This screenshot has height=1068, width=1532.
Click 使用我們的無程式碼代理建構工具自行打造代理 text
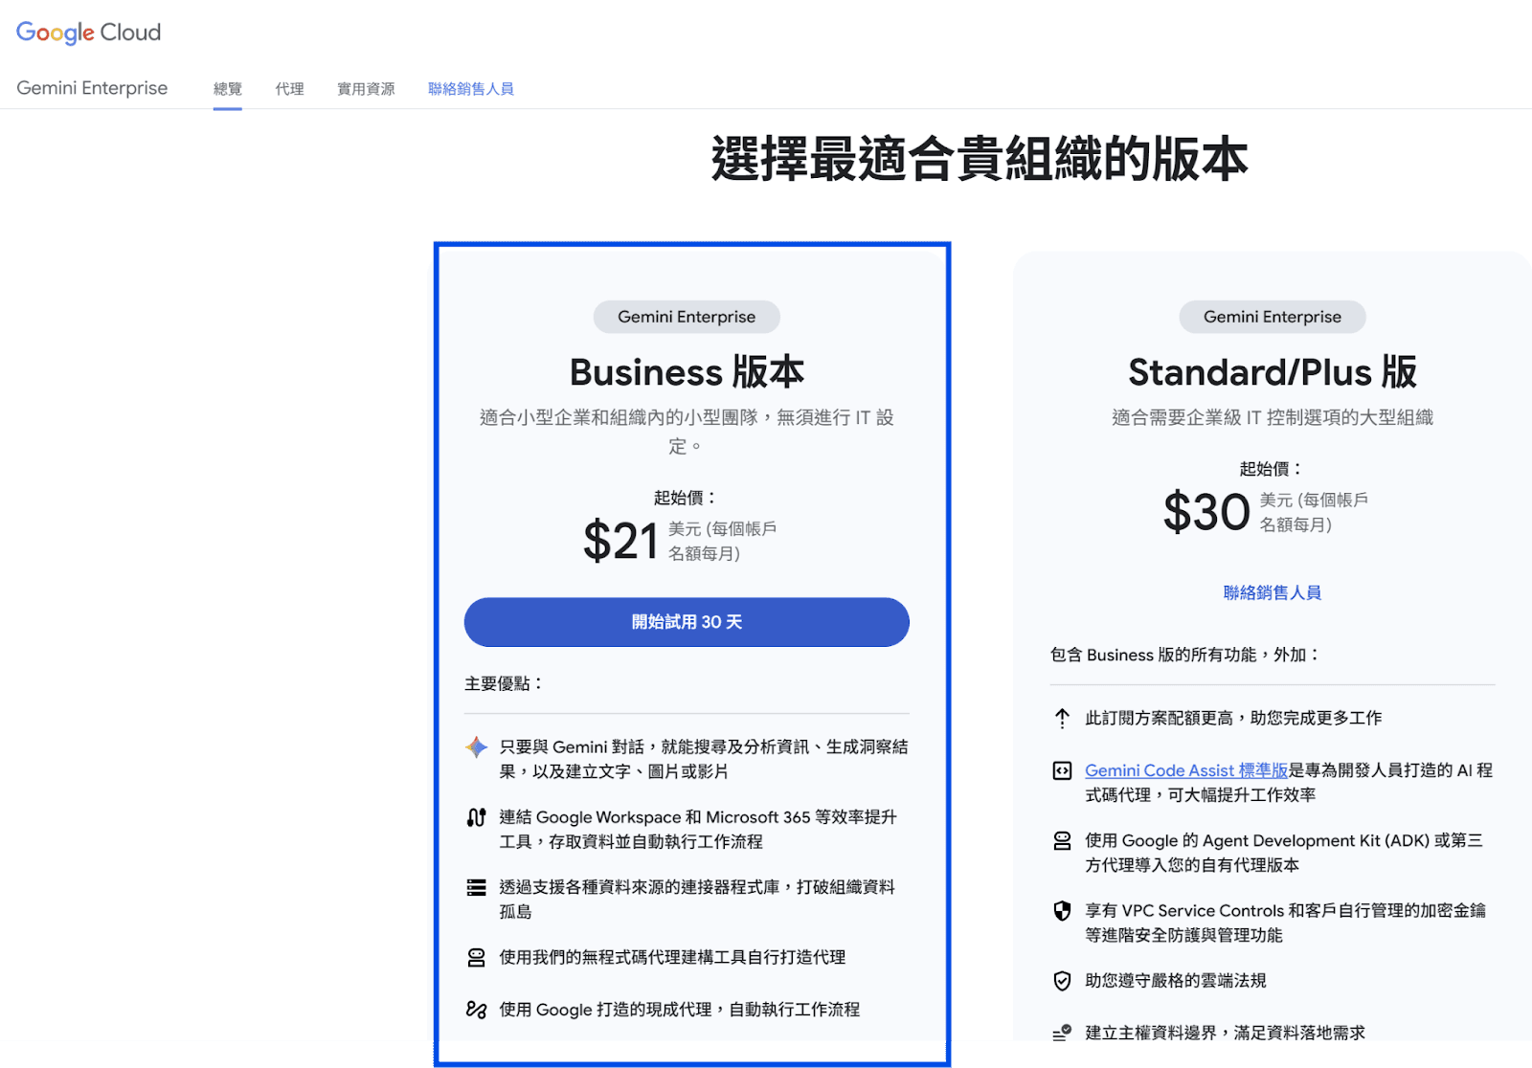(672, 957)
